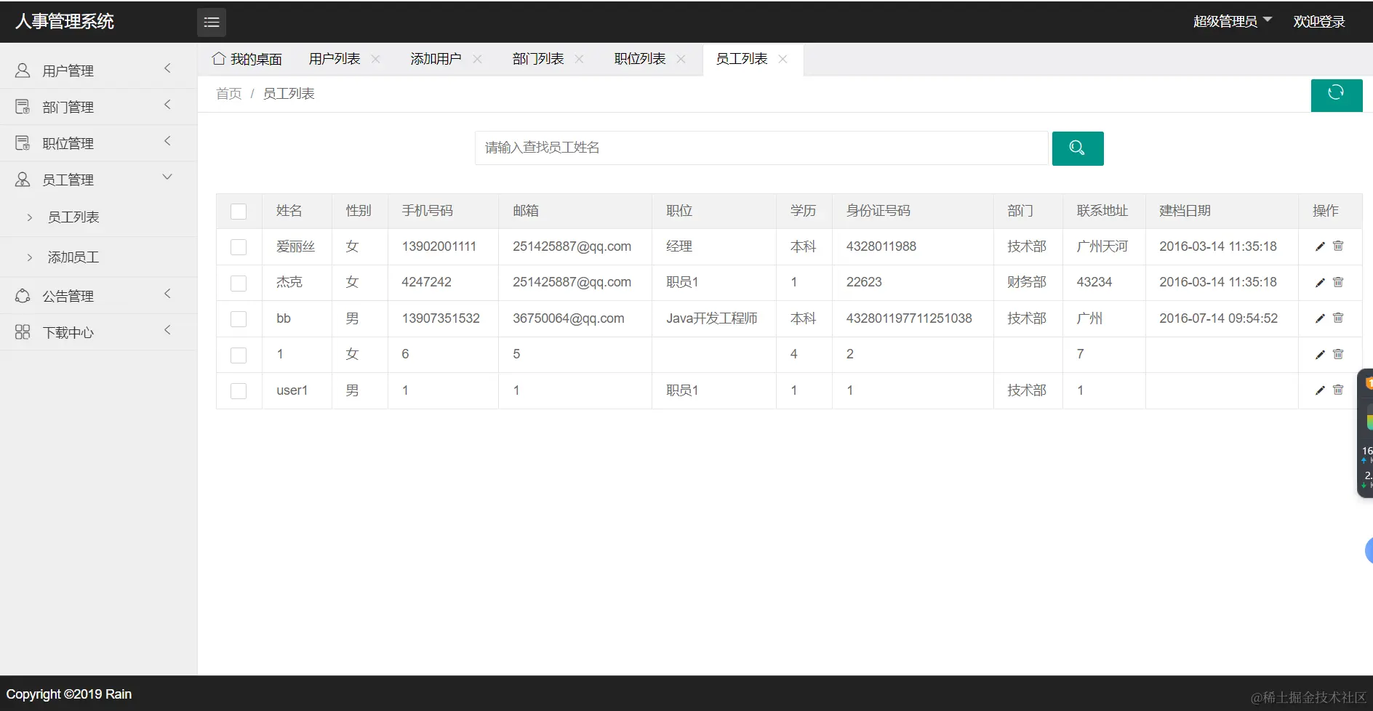Toggle the select-all header checkbox
This screenshot has width=1373, height=711.
click(x=239, y=212)
